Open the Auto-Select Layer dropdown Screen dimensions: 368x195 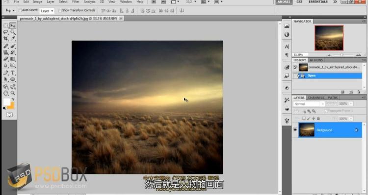[47, 11]
